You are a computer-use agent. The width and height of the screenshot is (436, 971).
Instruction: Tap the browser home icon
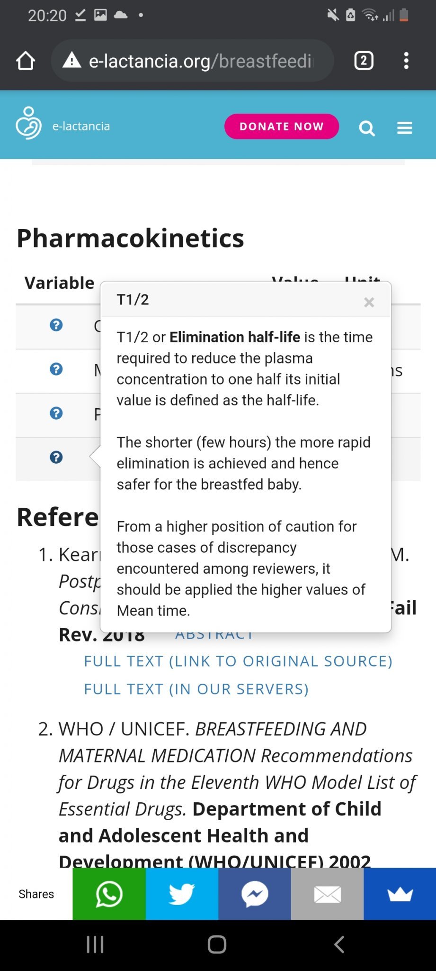(26, 61)
